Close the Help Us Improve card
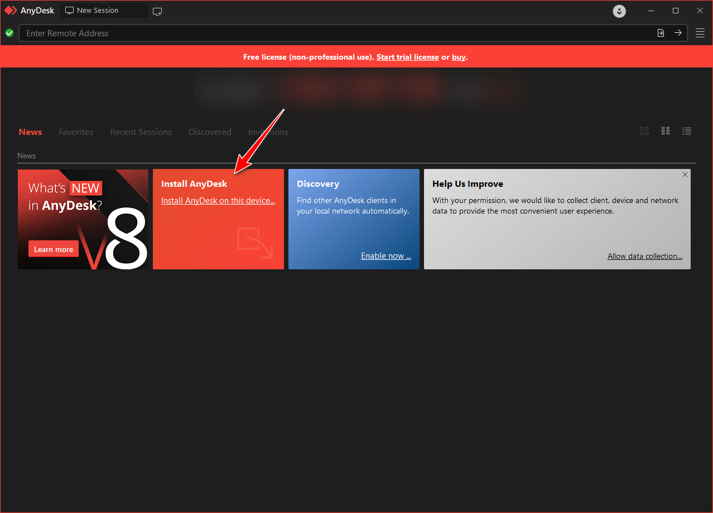Screen dimensions: 713x513 click(x=685, y=175)
